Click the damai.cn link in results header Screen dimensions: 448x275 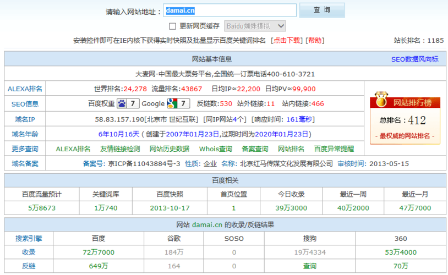(x=207, y=225)
